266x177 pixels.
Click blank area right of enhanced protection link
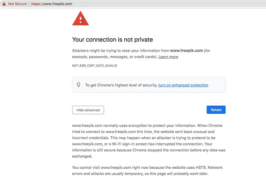click(216, 85)
